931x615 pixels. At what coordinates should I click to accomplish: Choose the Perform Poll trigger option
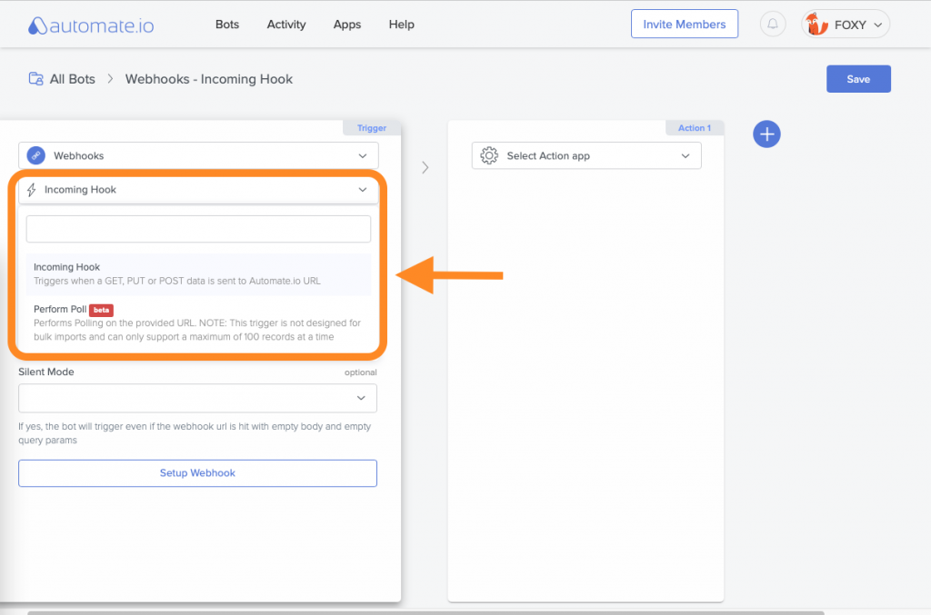click(198, 322)
